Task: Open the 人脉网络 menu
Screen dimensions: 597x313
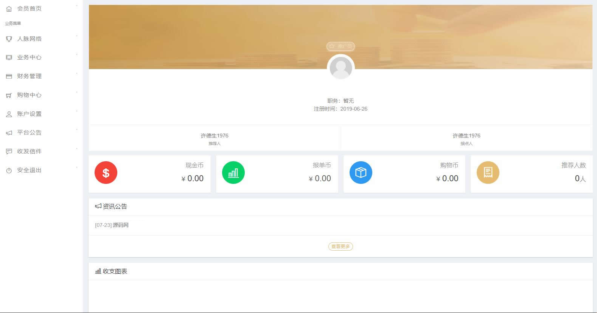Action: (x=30, y=39)
